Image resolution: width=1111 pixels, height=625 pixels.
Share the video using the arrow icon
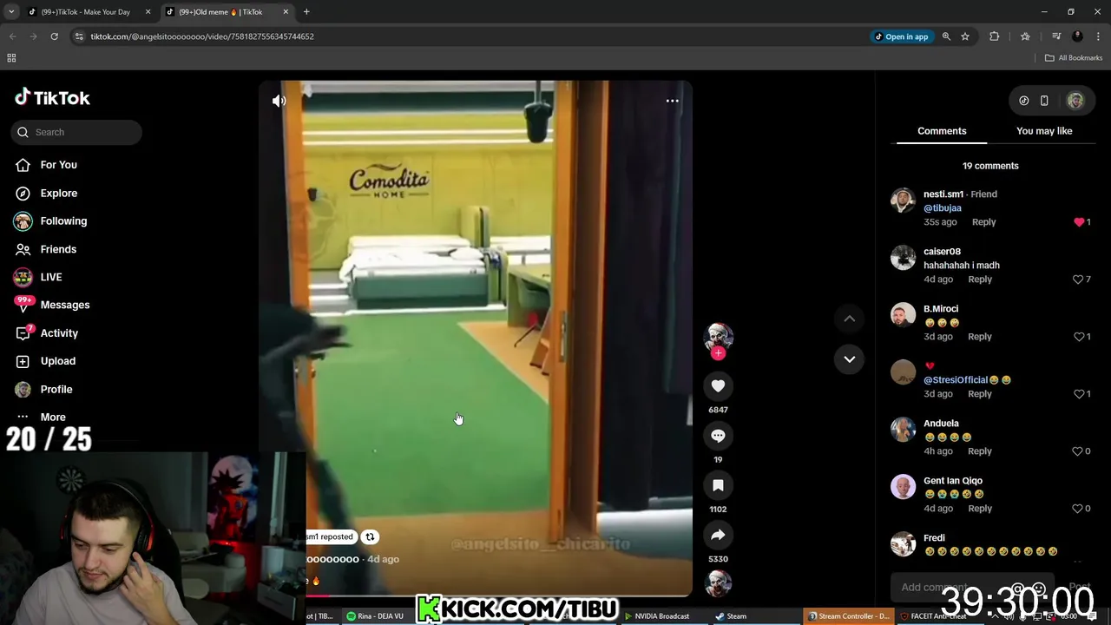point(718,536)
